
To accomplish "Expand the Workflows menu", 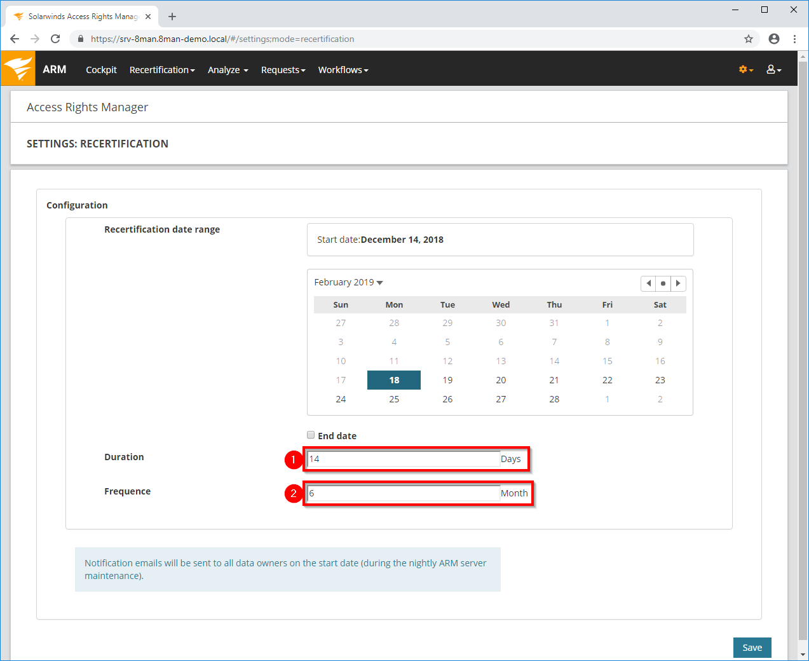I will pyautogui.click(x=343, y=70).
